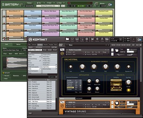
Task: Mute the Violin Ensemble instrument
Action: click(x=112, y=54)
